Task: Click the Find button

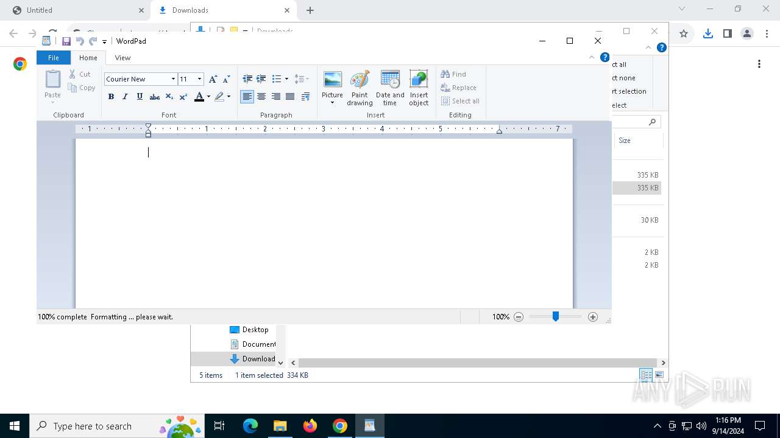Action: coord(453,74)
